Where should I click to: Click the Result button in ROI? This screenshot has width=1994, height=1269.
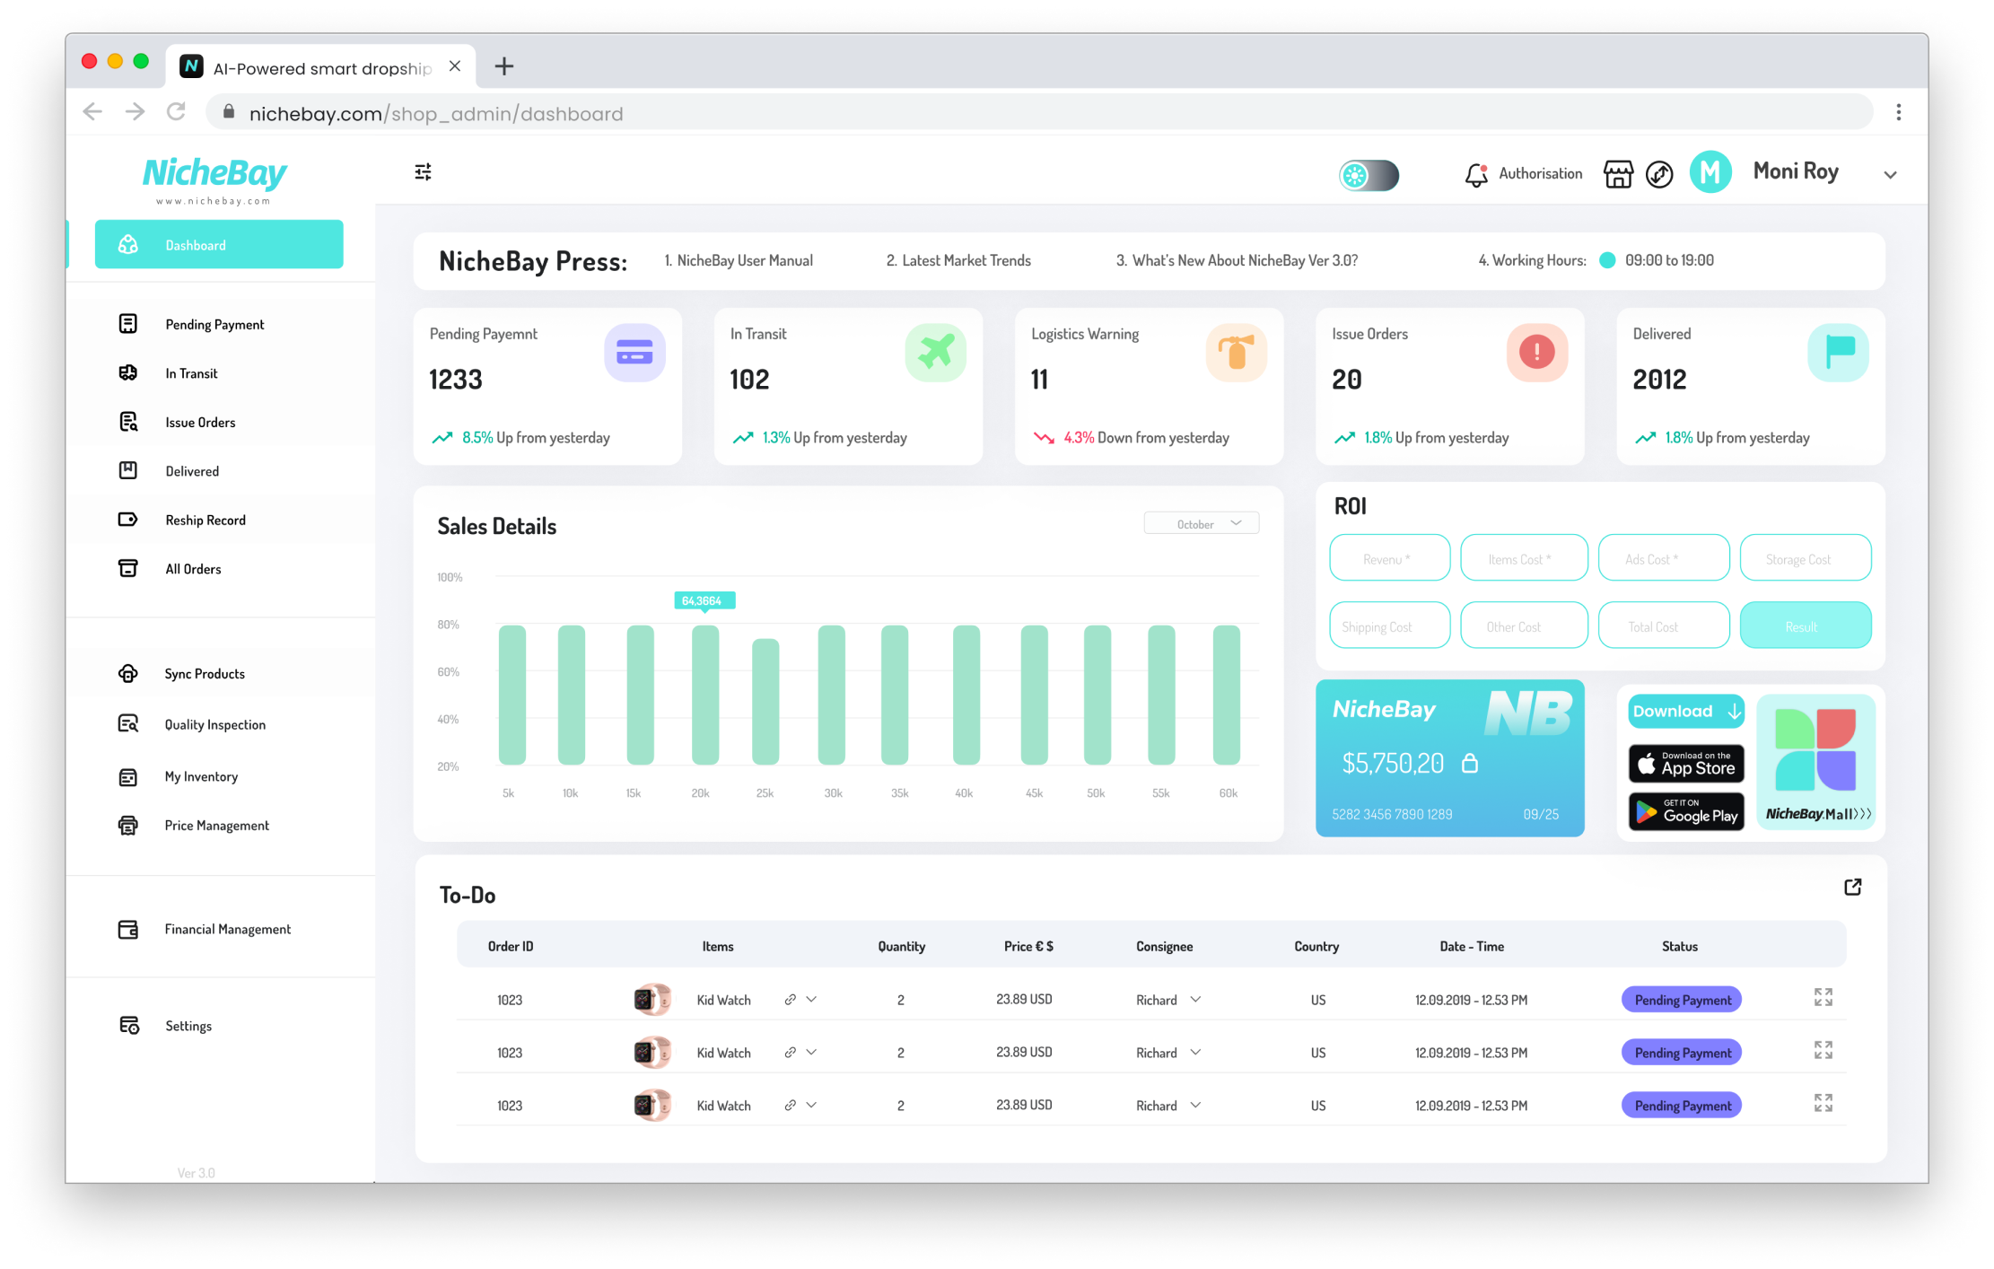[1805, 626]
